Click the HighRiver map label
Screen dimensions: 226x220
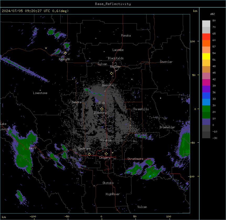[113, 194]
